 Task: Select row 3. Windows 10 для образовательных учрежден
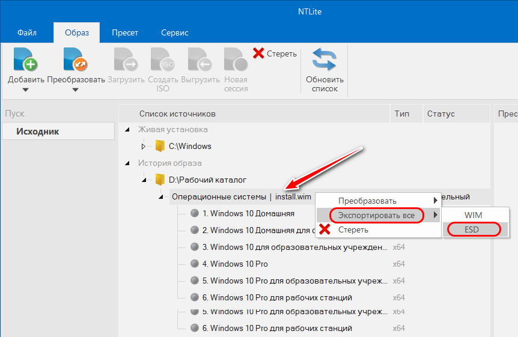pyautogui.click(x=294, y=247)
